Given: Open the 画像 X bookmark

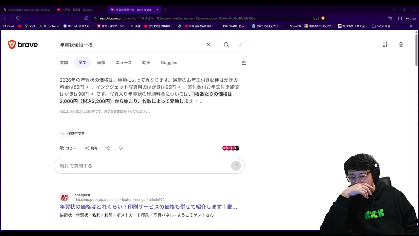Looking at the screenshot, I should (136, 26).
